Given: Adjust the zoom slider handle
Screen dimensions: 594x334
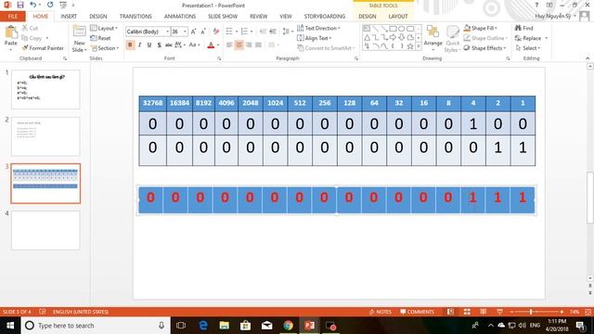Looking at the screenshot, I should pos(531,312).
